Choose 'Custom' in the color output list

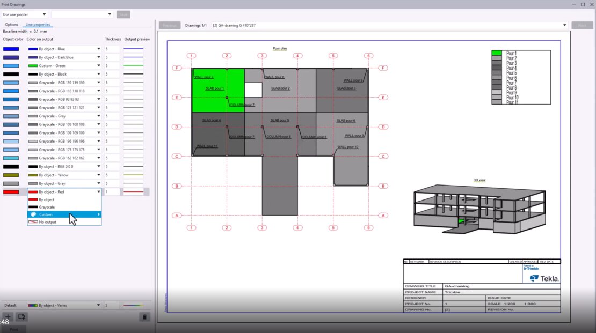[x=64, y=214]
